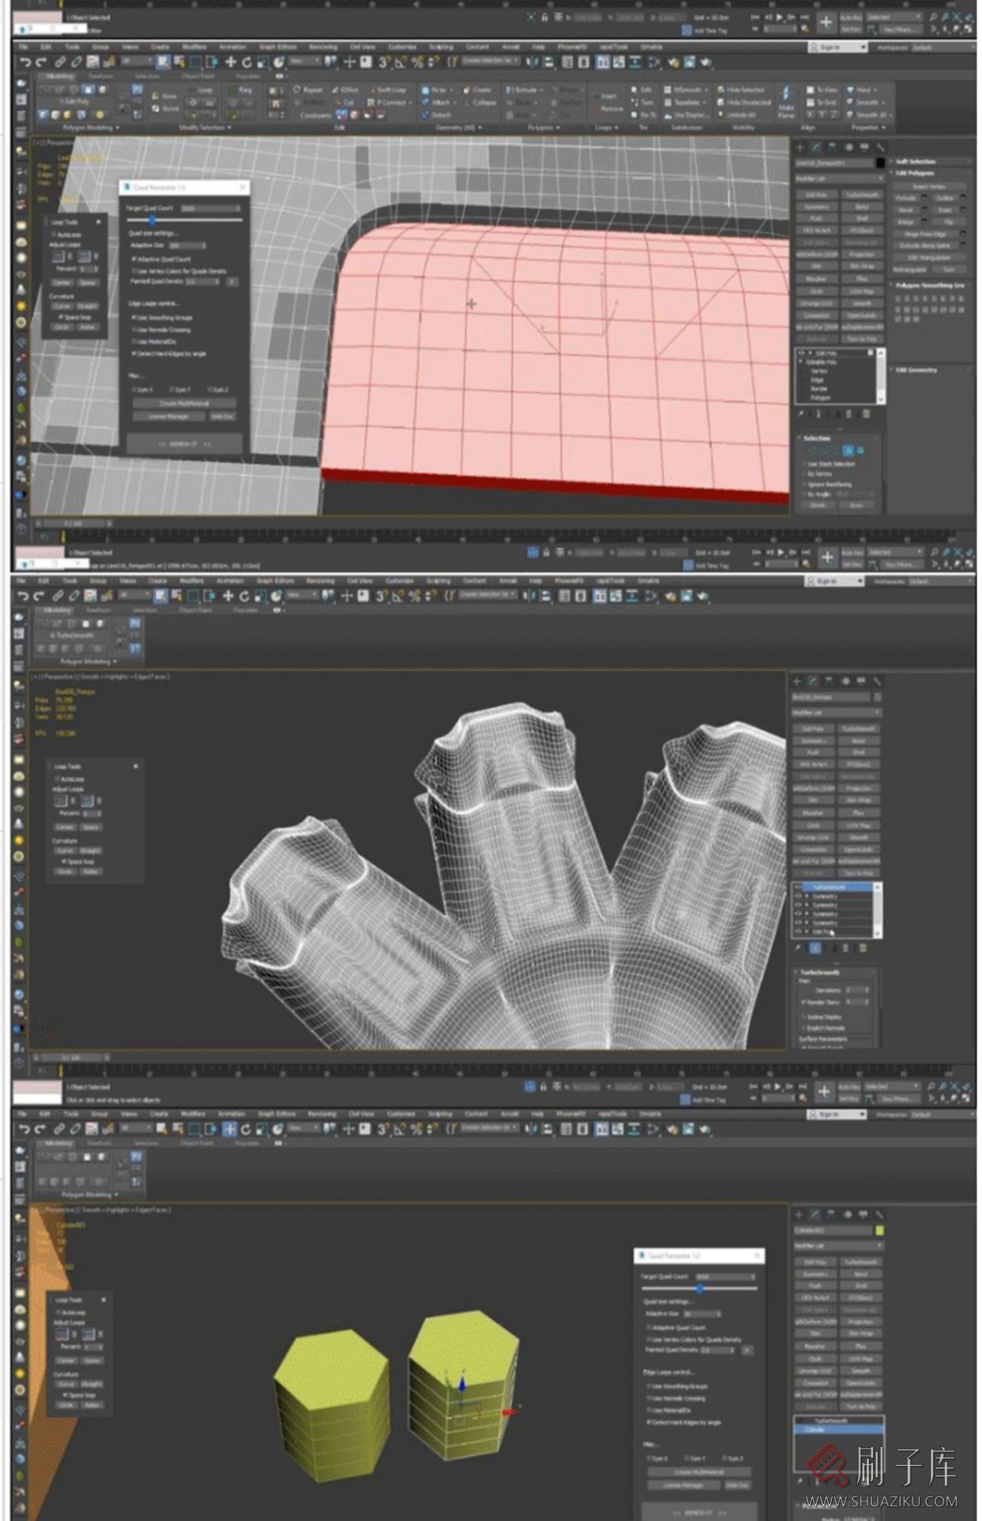The image size is (982, 1521).
Task: Open Modifier List dropdown in top command panel
Action: pos(839,178)
